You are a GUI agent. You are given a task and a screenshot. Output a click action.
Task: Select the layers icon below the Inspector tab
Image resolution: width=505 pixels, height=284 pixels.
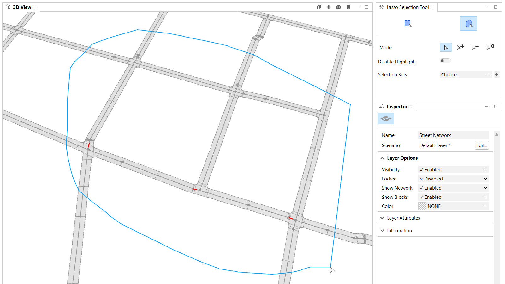(385, 118)
